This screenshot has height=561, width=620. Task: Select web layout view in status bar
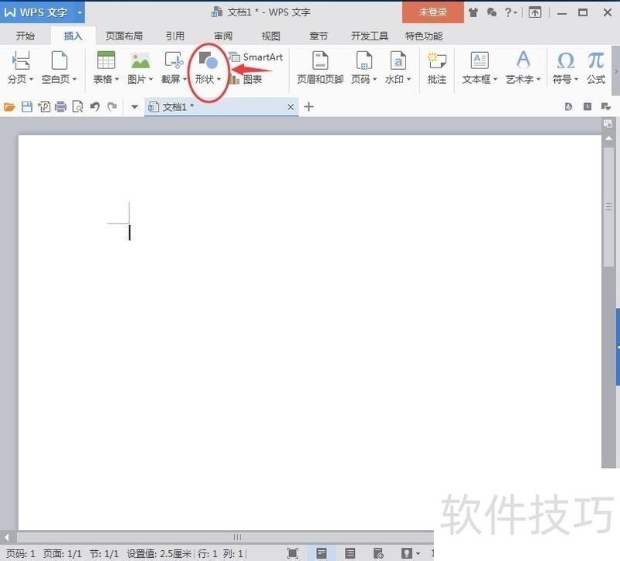(x=378, y=553)
